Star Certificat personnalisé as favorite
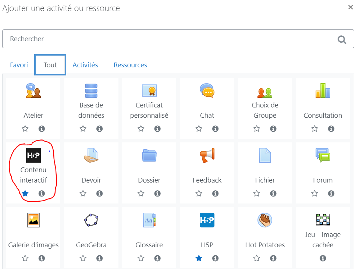The image size is (359, 269). pos(141,128)
